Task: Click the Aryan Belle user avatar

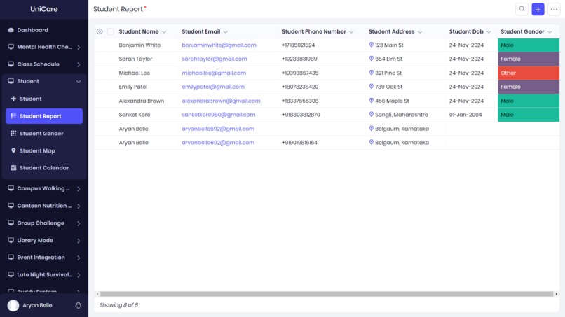Action: coord(13,305)
